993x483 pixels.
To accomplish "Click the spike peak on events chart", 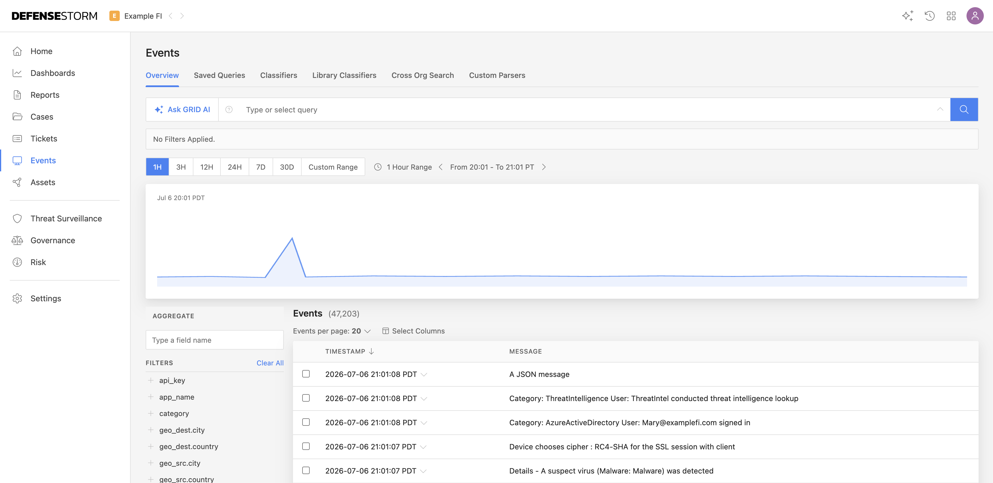I will [292, 238].
